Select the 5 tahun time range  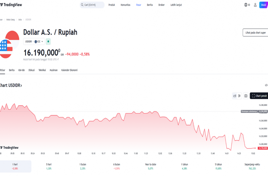click(x=218, y=166)
